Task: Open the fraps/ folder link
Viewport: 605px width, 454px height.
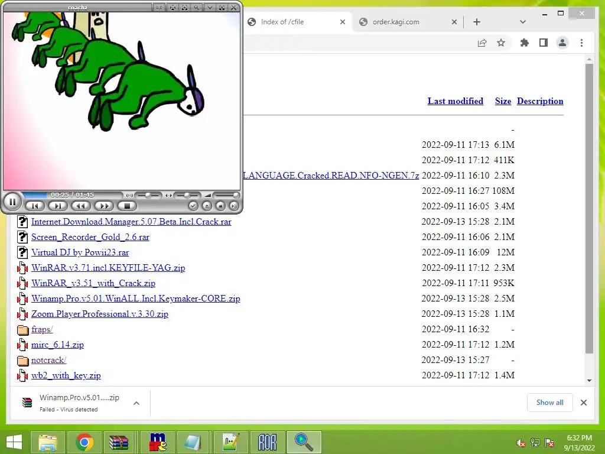Action: click(42, 329)
